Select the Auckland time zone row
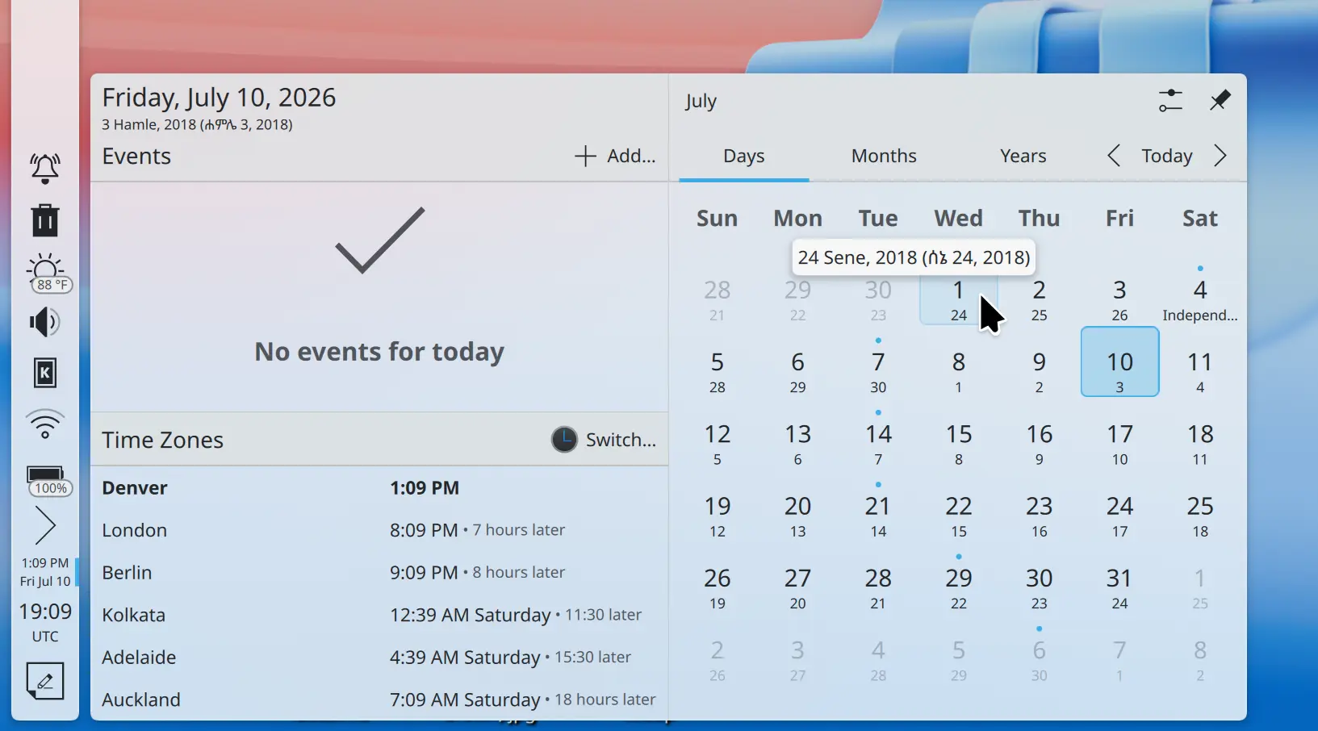The image size is (1318, 731). click(x=379, y=700)
